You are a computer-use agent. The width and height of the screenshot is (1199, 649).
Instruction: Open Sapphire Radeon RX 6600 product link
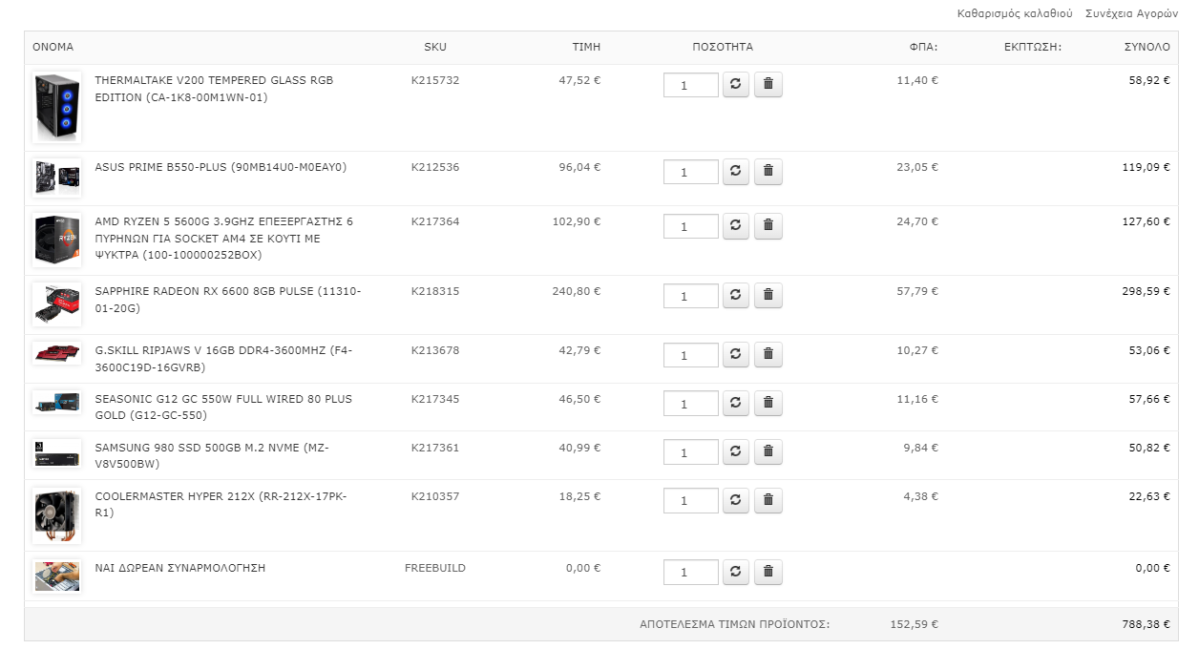point(228,300)
